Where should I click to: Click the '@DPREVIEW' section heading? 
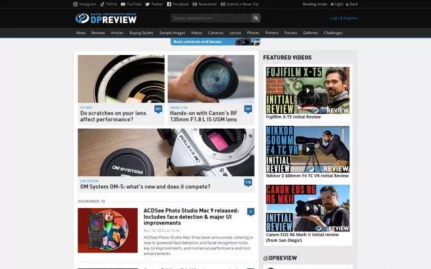[280, 258]
